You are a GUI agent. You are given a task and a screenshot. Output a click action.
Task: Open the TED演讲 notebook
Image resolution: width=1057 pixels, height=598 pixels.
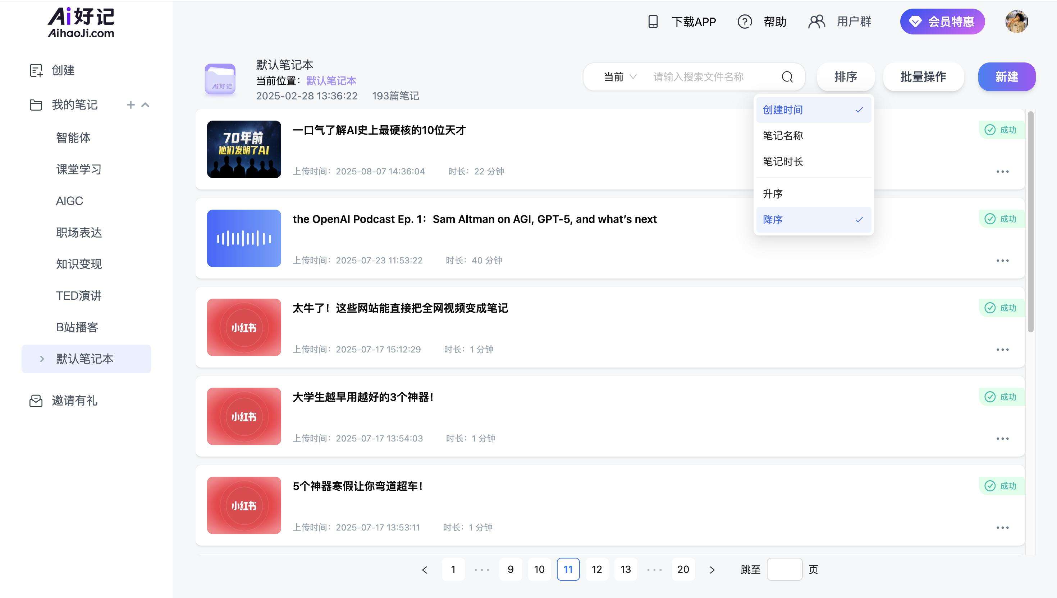[78, 295]
